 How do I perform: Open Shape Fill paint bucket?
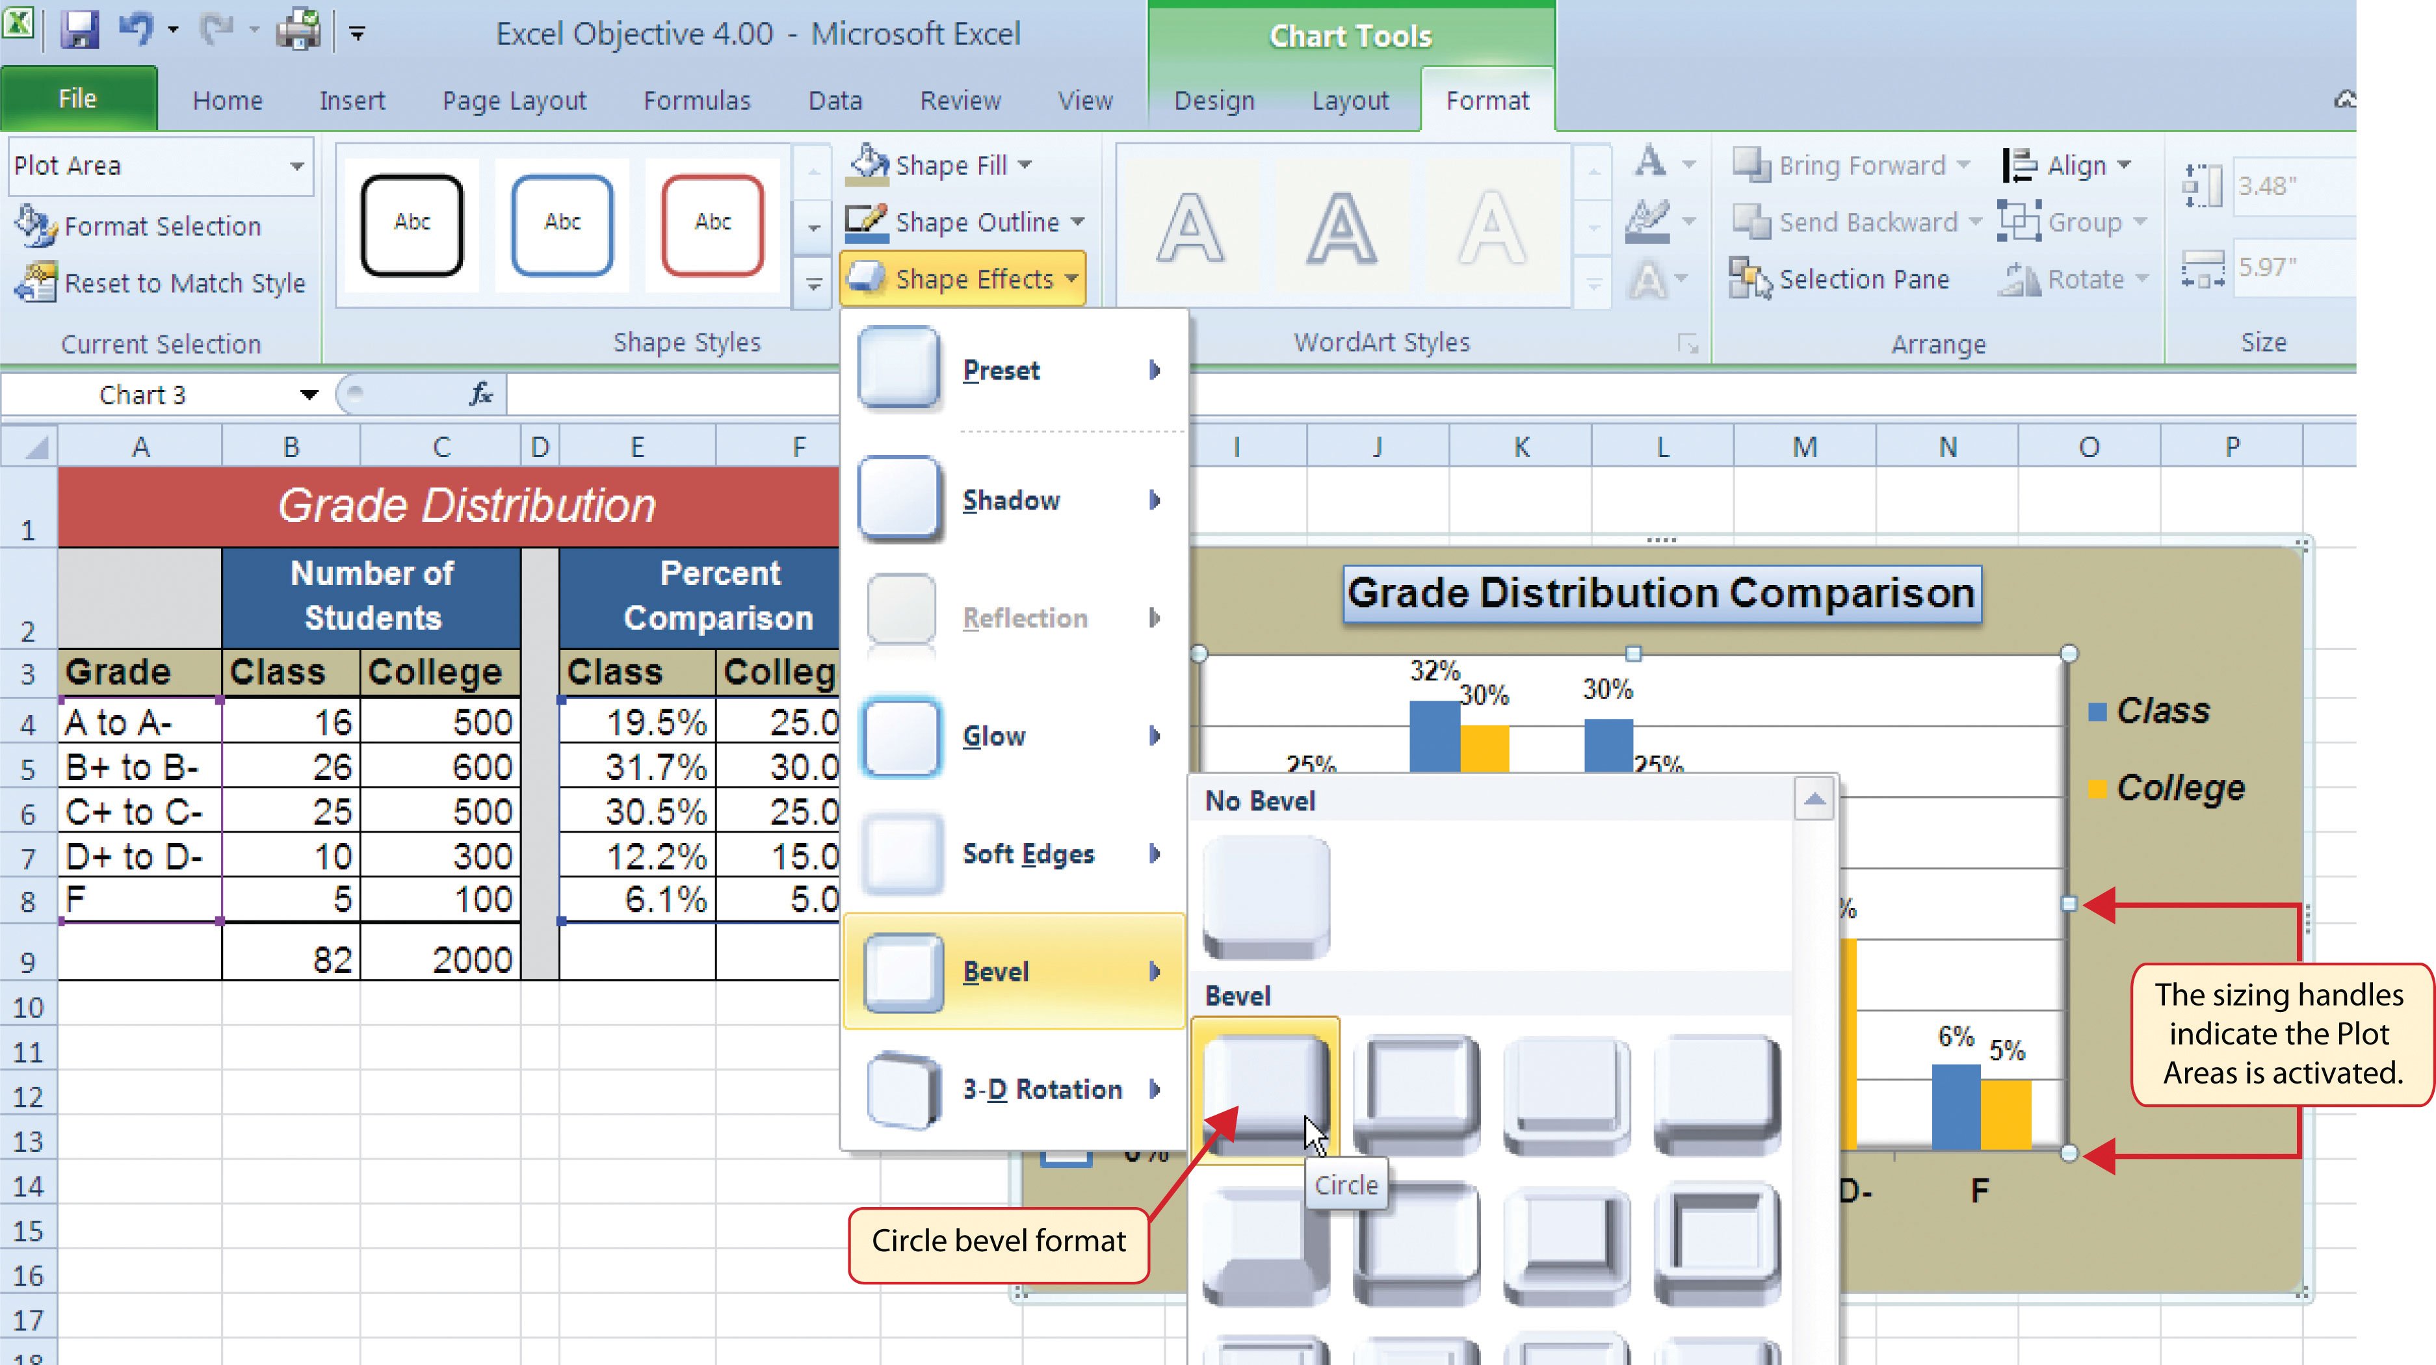[867, 164]
